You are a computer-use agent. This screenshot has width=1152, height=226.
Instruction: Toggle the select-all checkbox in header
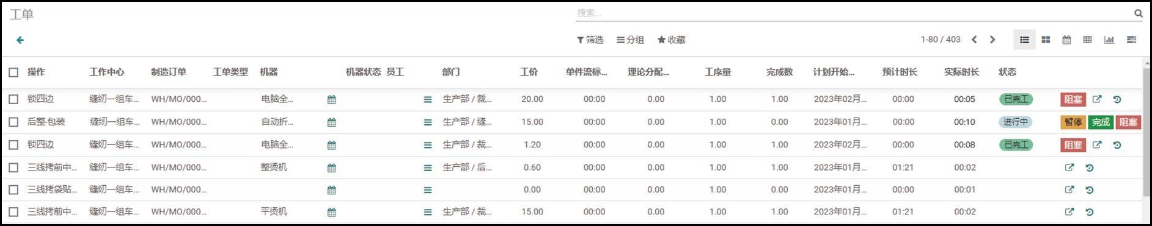13,72
